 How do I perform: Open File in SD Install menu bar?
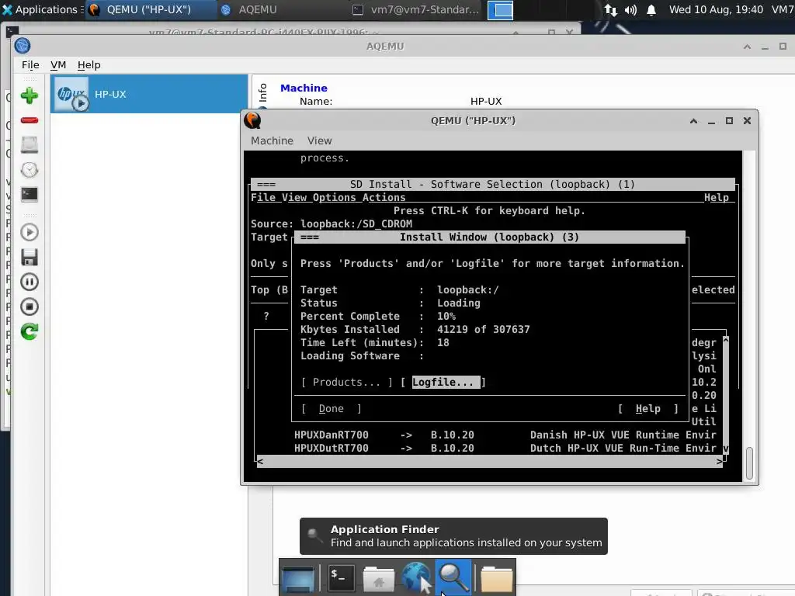pyautogui.click(x=263, y=198)
